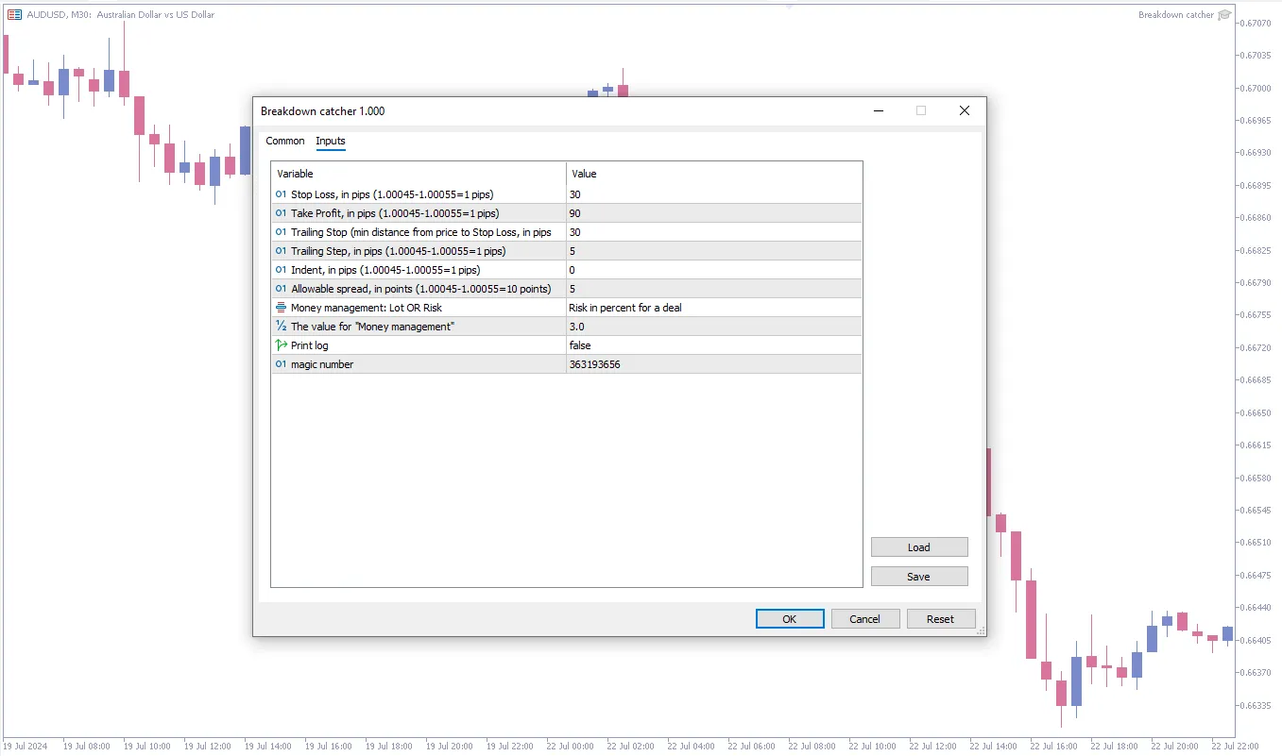Select the Variable column header
Image resolution: width=1282 pixels, height=756 pixels.
(x=419, y=174)
